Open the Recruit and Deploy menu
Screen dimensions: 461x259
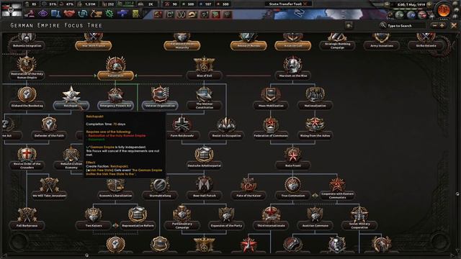pyautogui.click(x=122, y=14)
